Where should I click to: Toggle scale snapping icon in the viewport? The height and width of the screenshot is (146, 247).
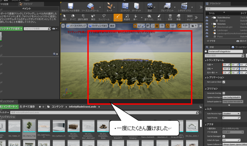pos(179,26)
